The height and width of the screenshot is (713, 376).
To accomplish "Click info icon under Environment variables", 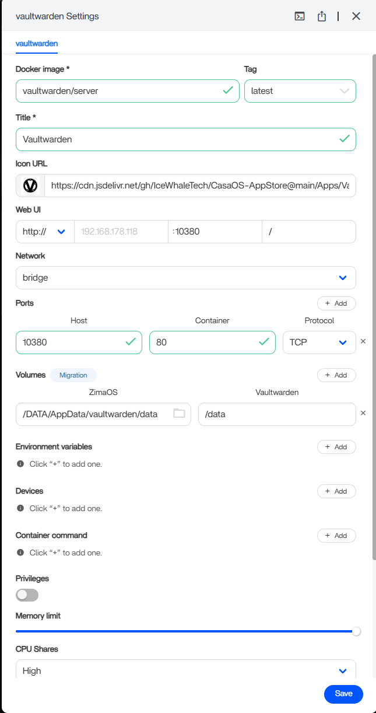I will [20, 464].
